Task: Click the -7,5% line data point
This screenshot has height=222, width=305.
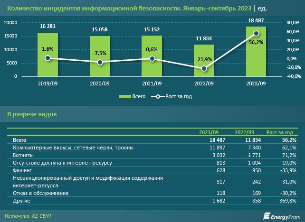Action: click(100, 62)
